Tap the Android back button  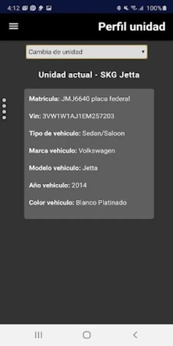135,335
